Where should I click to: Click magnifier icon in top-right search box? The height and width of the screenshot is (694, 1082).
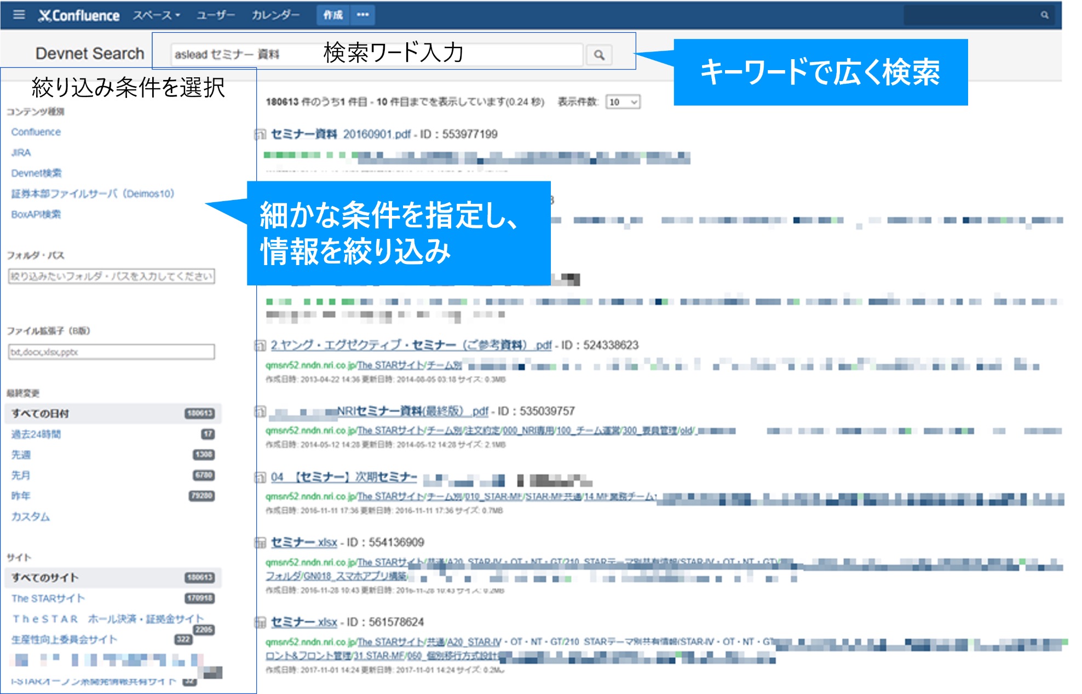1045,15
